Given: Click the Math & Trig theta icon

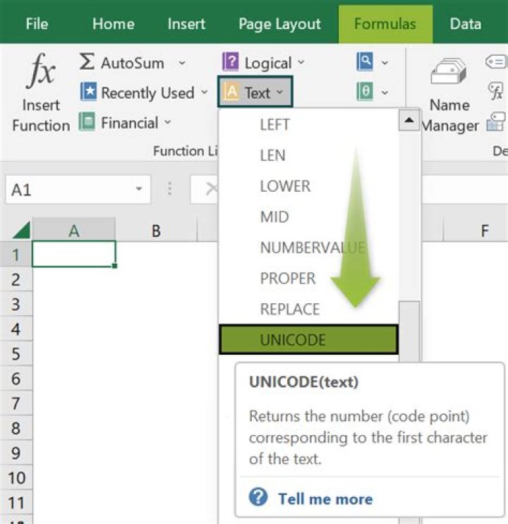Looking at the screenshot, I should (x=365, y=92).
